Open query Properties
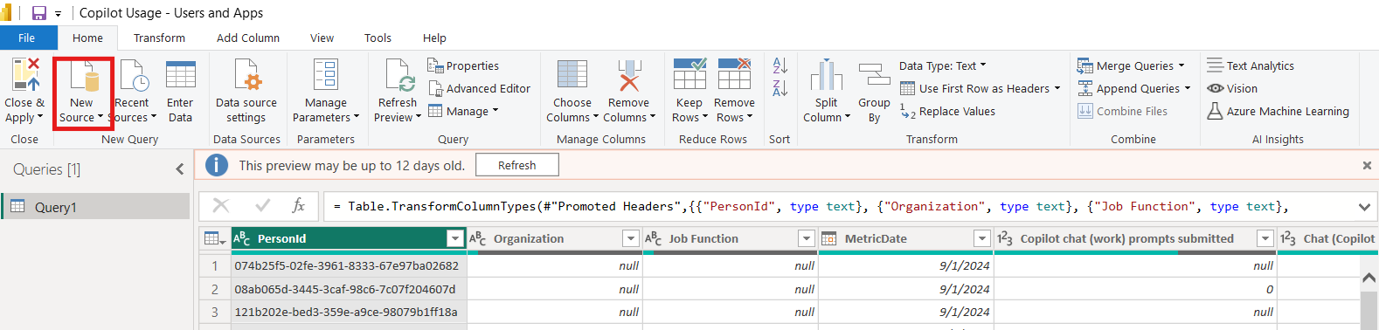Viewport: 1379px width, 330px height. coord(463,65)
